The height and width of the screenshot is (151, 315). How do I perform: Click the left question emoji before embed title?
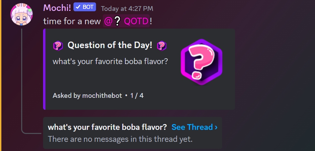pyautogui.click(x=58, y=45)
